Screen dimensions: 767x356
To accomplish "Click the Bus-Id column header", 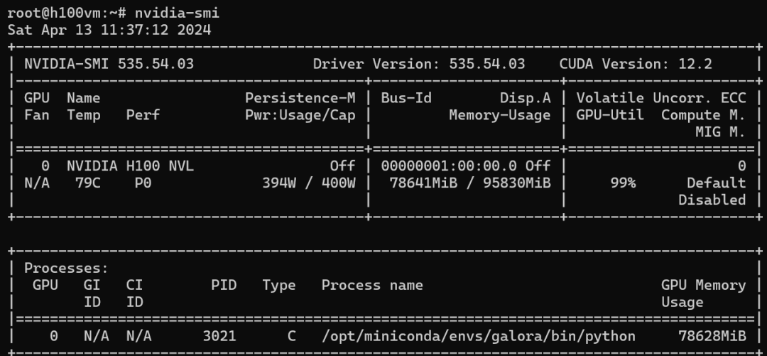I will pyautogui.click(x=406, y=98).
